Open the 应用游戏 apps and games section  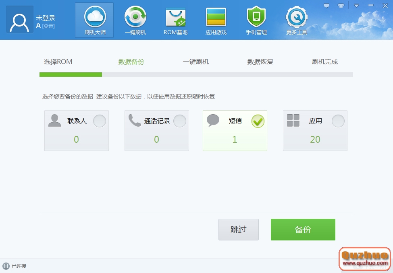[216, 19]
